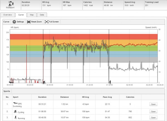
Task: Click the 01:00:00 time axis label
Action: click(70, 85)
